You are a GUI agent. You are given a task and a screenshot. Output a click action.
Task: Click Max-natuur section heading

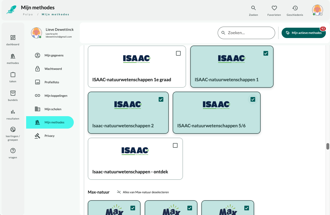coord(99,192)
